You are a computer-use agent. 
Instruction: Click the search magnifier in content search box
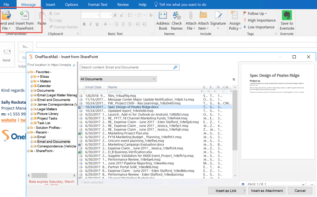tap(175, 67)
